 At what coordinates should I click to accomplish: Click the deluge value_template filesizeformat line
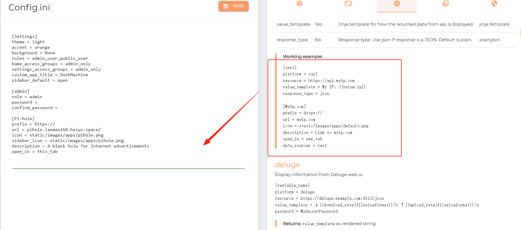[377, 205]
